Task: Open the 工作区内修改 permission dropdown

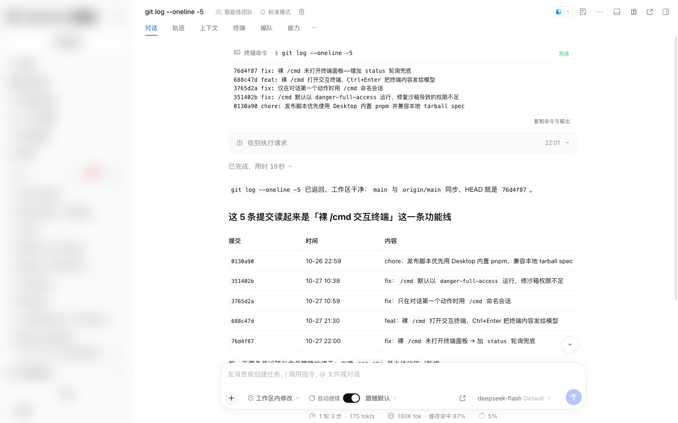Action: 274,398
